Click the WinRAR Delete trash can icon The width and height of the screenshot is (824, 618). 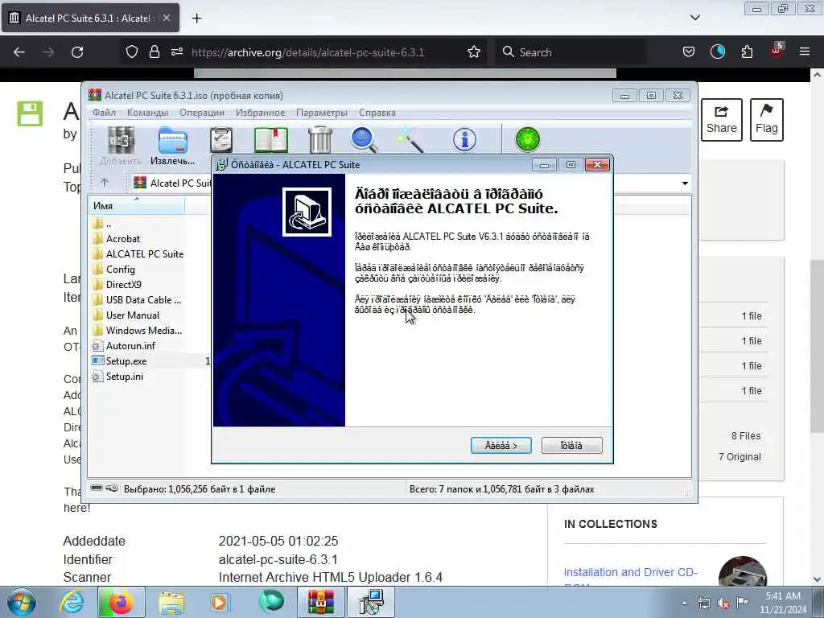(320, 140)
